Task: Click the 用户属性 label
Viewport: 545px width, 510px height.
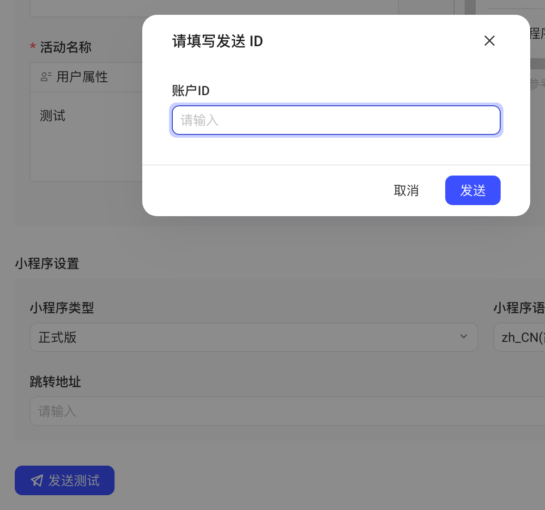Action: point(82,77)
